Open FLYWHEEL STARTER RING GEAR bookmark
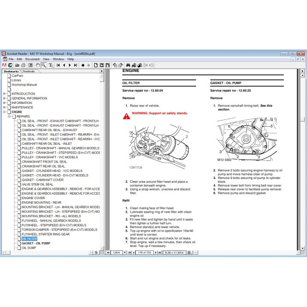 click(46, 234)
